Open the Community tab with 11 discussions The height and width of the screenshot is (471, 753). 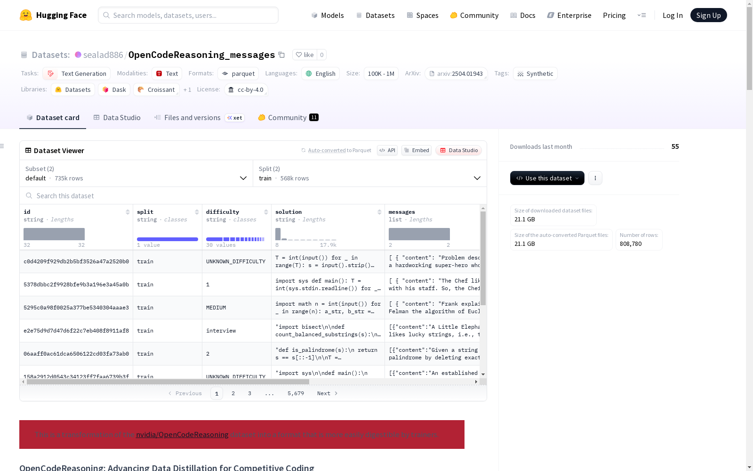pyautogui.click(x=288, y=118)
